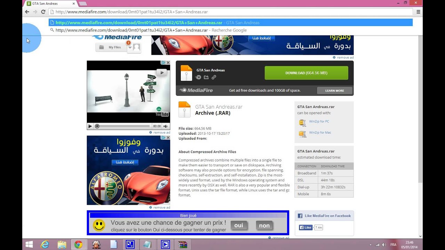Screen dimensions: 445x250
Task: Click the large archive icon beside GTA San Andreas.rar
Action: [184, 109]
